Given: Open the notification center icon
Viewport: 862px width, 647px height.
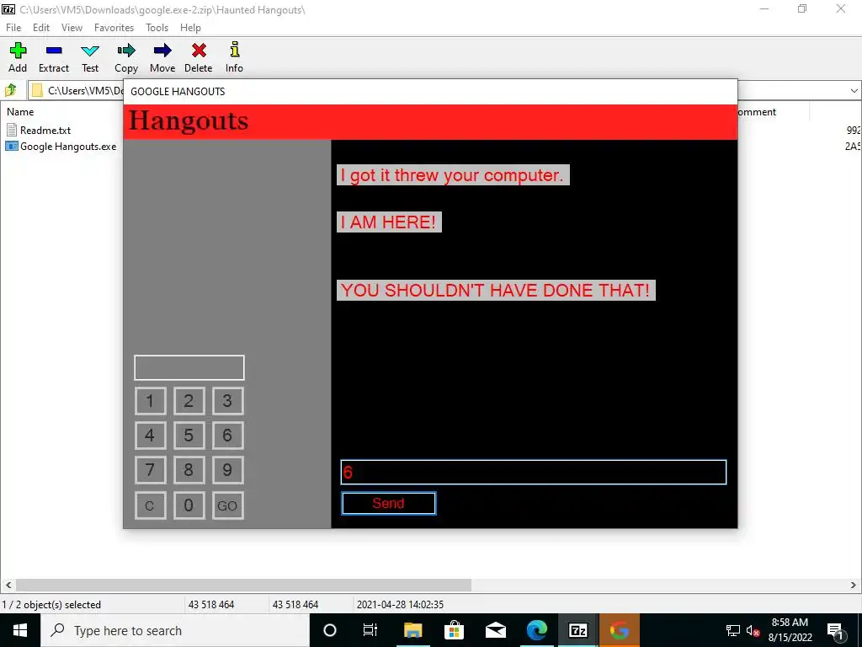Looking at the screenshot, I should tap(834, 630).
